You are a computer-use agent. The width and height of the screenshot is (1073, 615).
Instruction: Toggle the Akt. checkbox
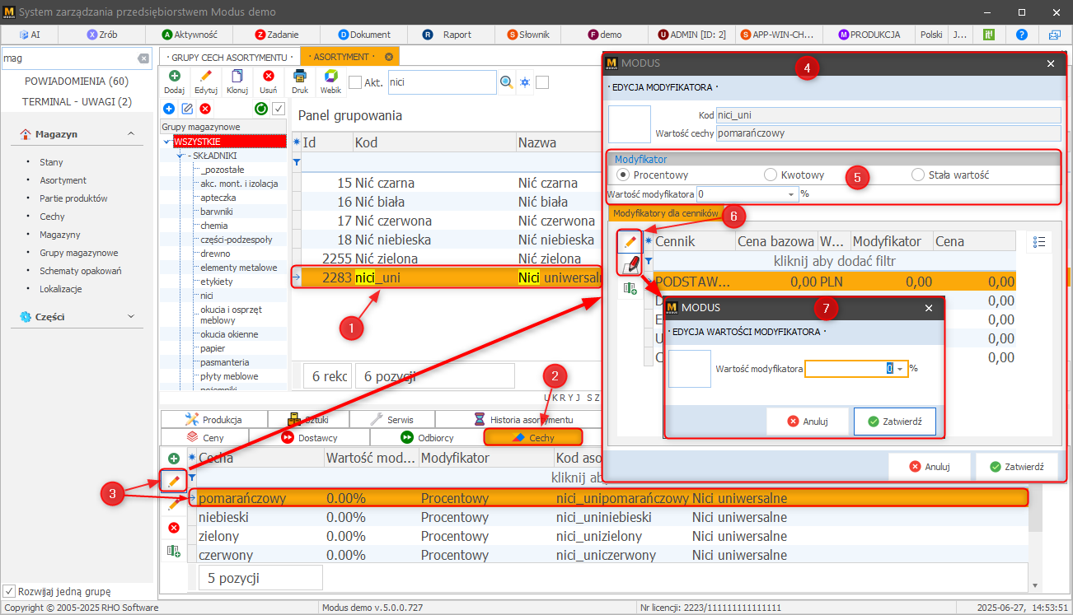pos(355,82)
